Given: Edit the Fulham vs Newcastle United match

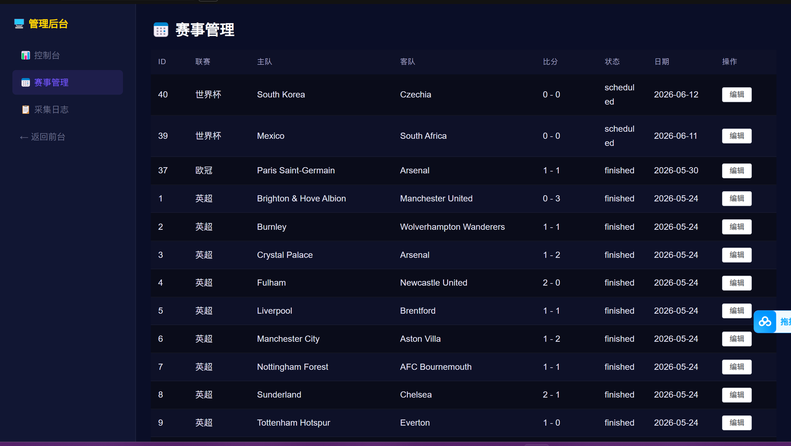Looking at the screenshot, I should (737, 283).
